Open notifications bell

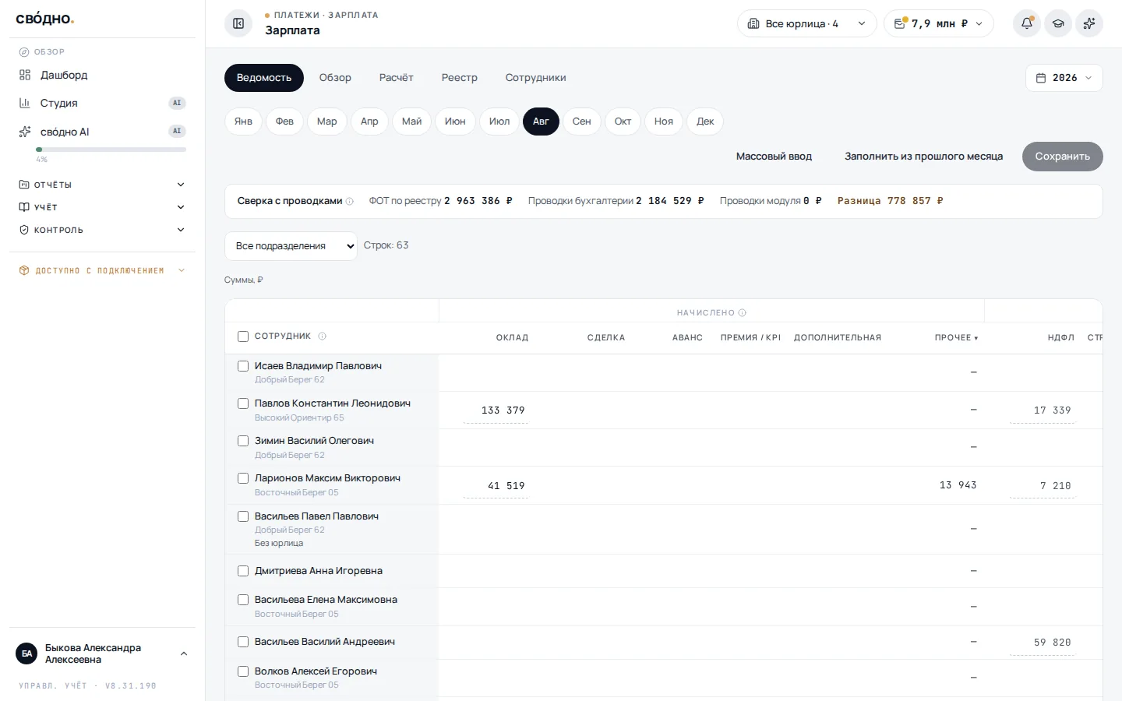[1027, 23]
